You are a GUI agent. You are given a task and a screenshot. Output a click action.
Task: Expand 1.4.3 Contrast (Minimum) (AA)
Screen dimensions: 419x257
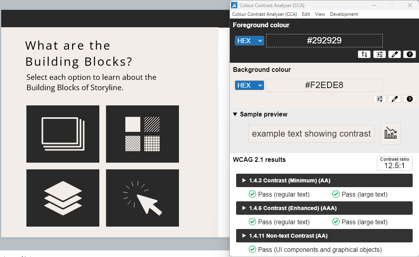[324, 180]
